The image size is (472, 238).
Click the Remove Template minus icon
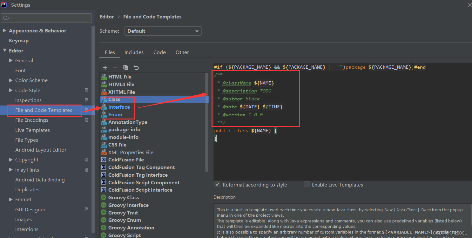(x=115, y=68)
